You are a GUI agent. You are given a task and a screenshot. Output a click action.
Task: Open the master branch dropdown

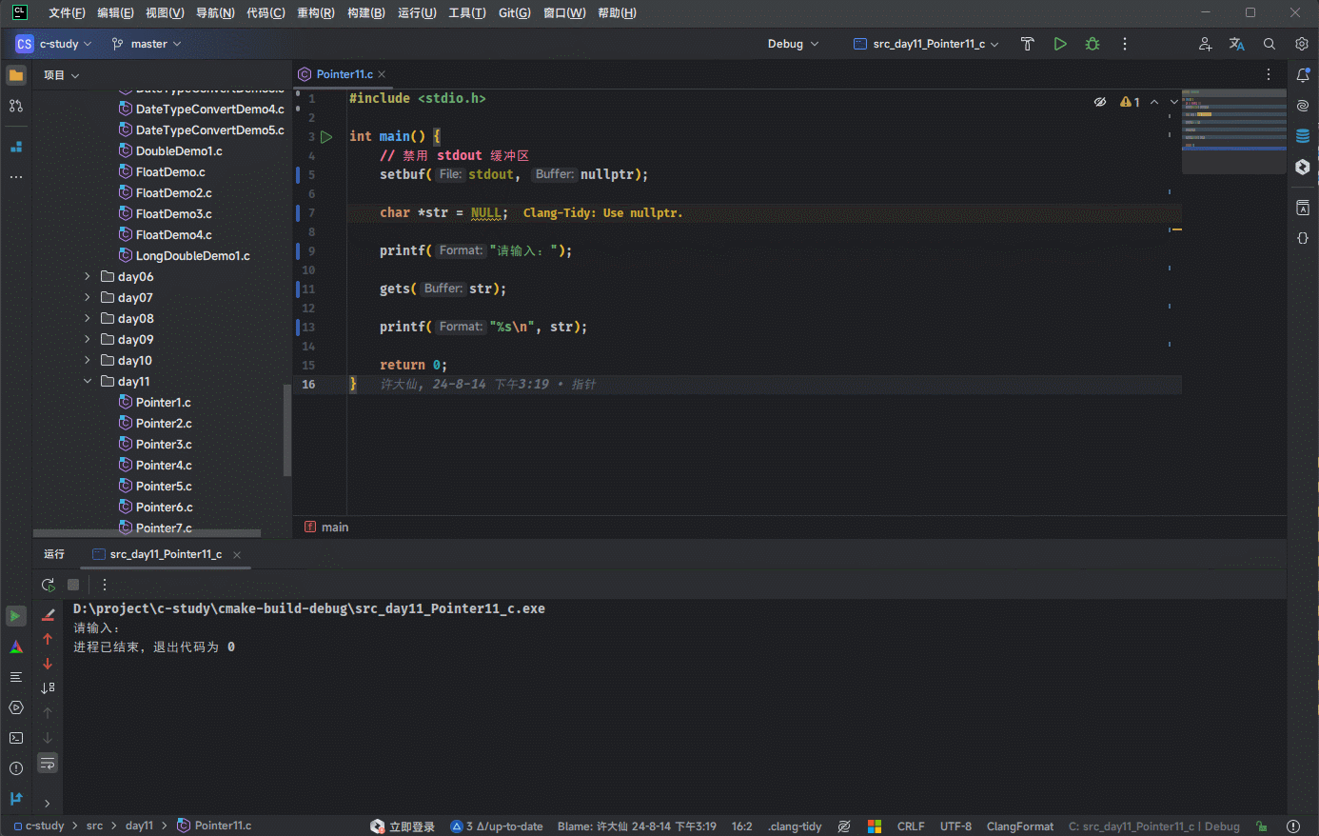coord(147,44)
